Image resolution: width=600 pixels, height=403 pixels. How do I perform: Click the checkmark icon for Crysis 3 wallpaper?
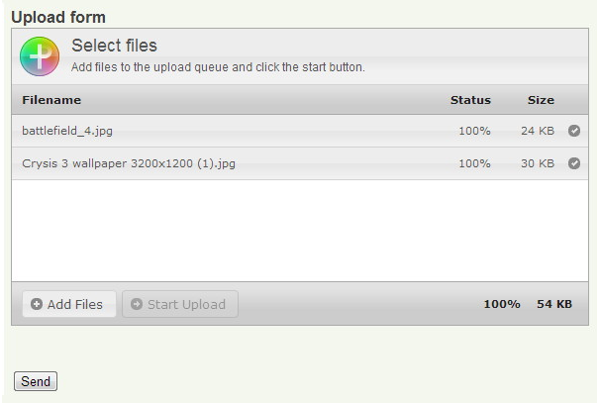point(573,163)
